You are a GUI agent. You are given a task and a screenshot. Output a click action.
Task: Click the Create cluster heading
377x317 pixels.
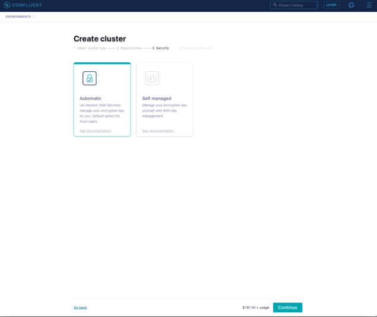100,39
